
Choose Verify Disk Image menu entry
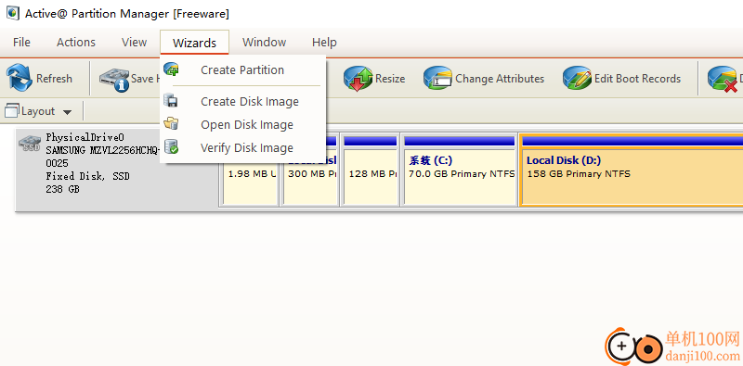click(x=242, y=147)
